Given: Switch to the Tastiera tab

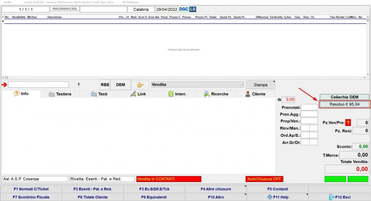Looking at the screenshot, I should tap(60, 94).
